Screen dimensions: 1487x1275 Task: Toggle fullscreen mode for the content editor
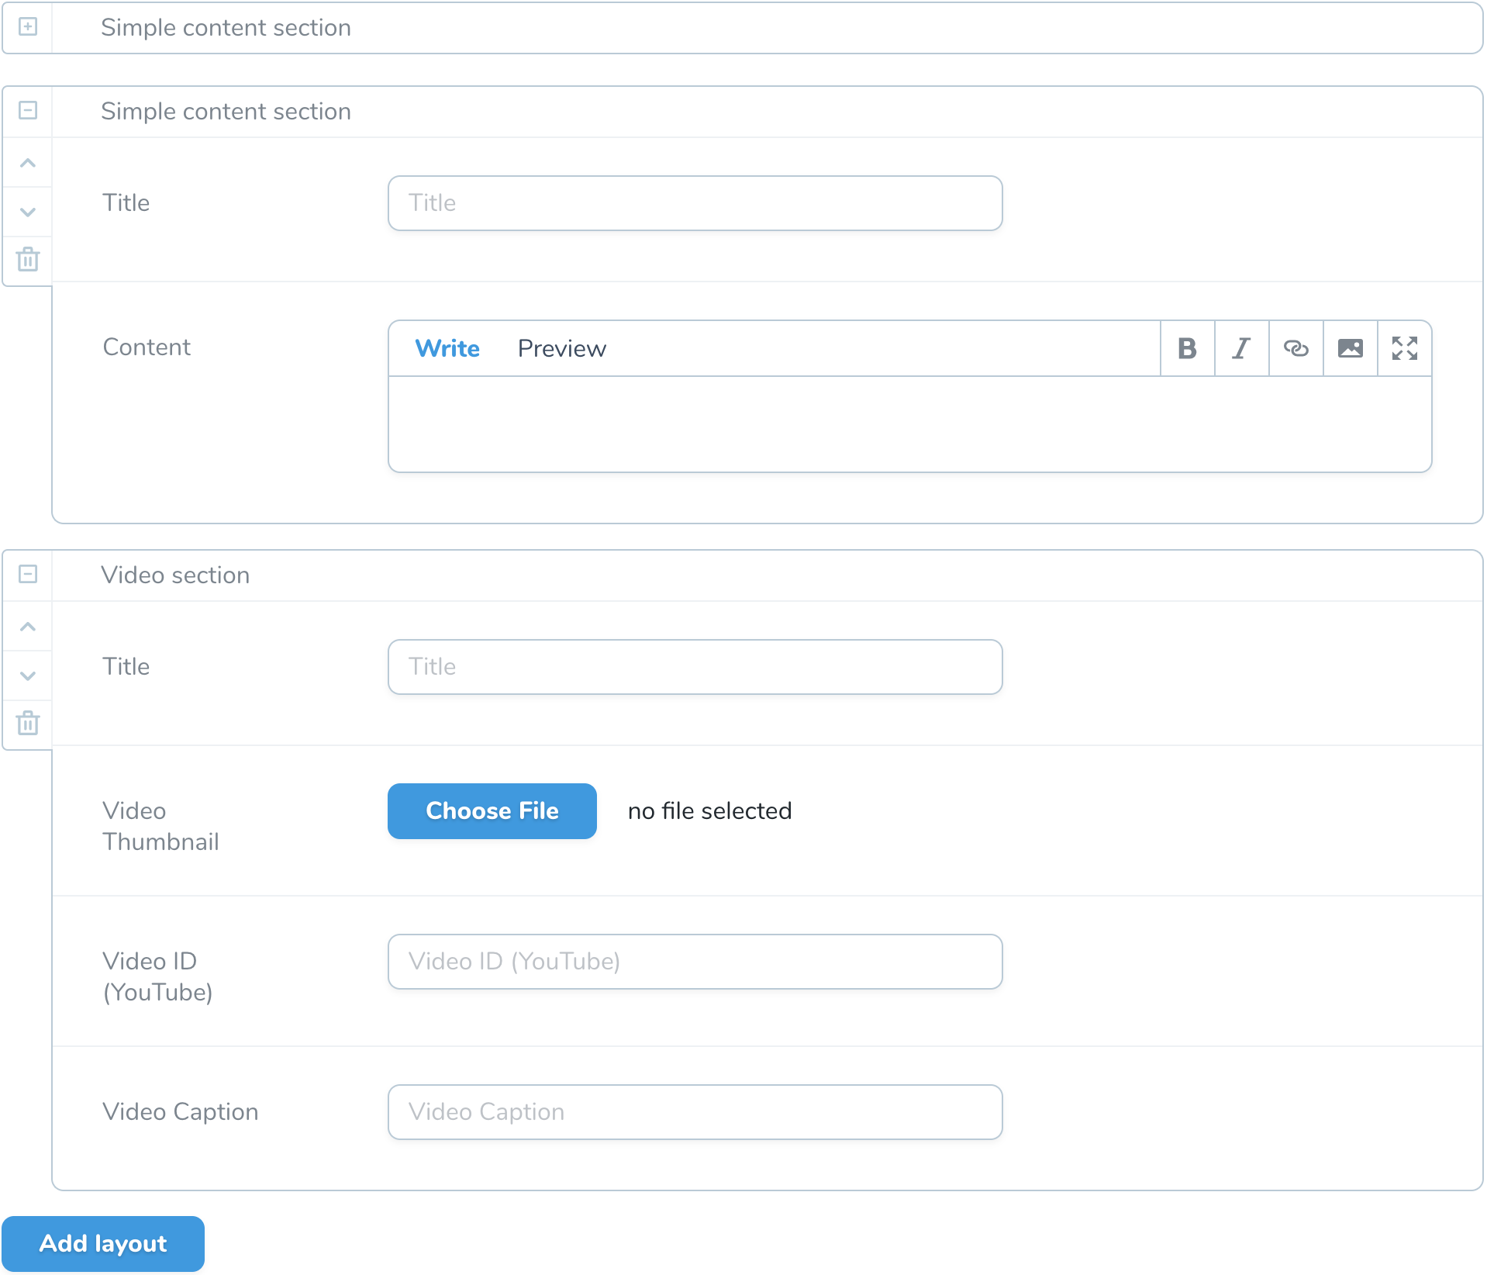point(1404,348)
